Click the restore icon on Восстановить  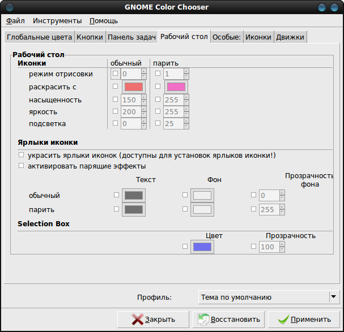[x=203, y=320]
